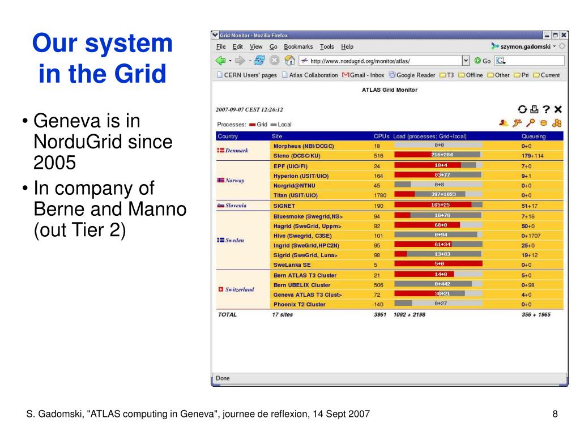
Task: Open the View menu
Action: 256,46
